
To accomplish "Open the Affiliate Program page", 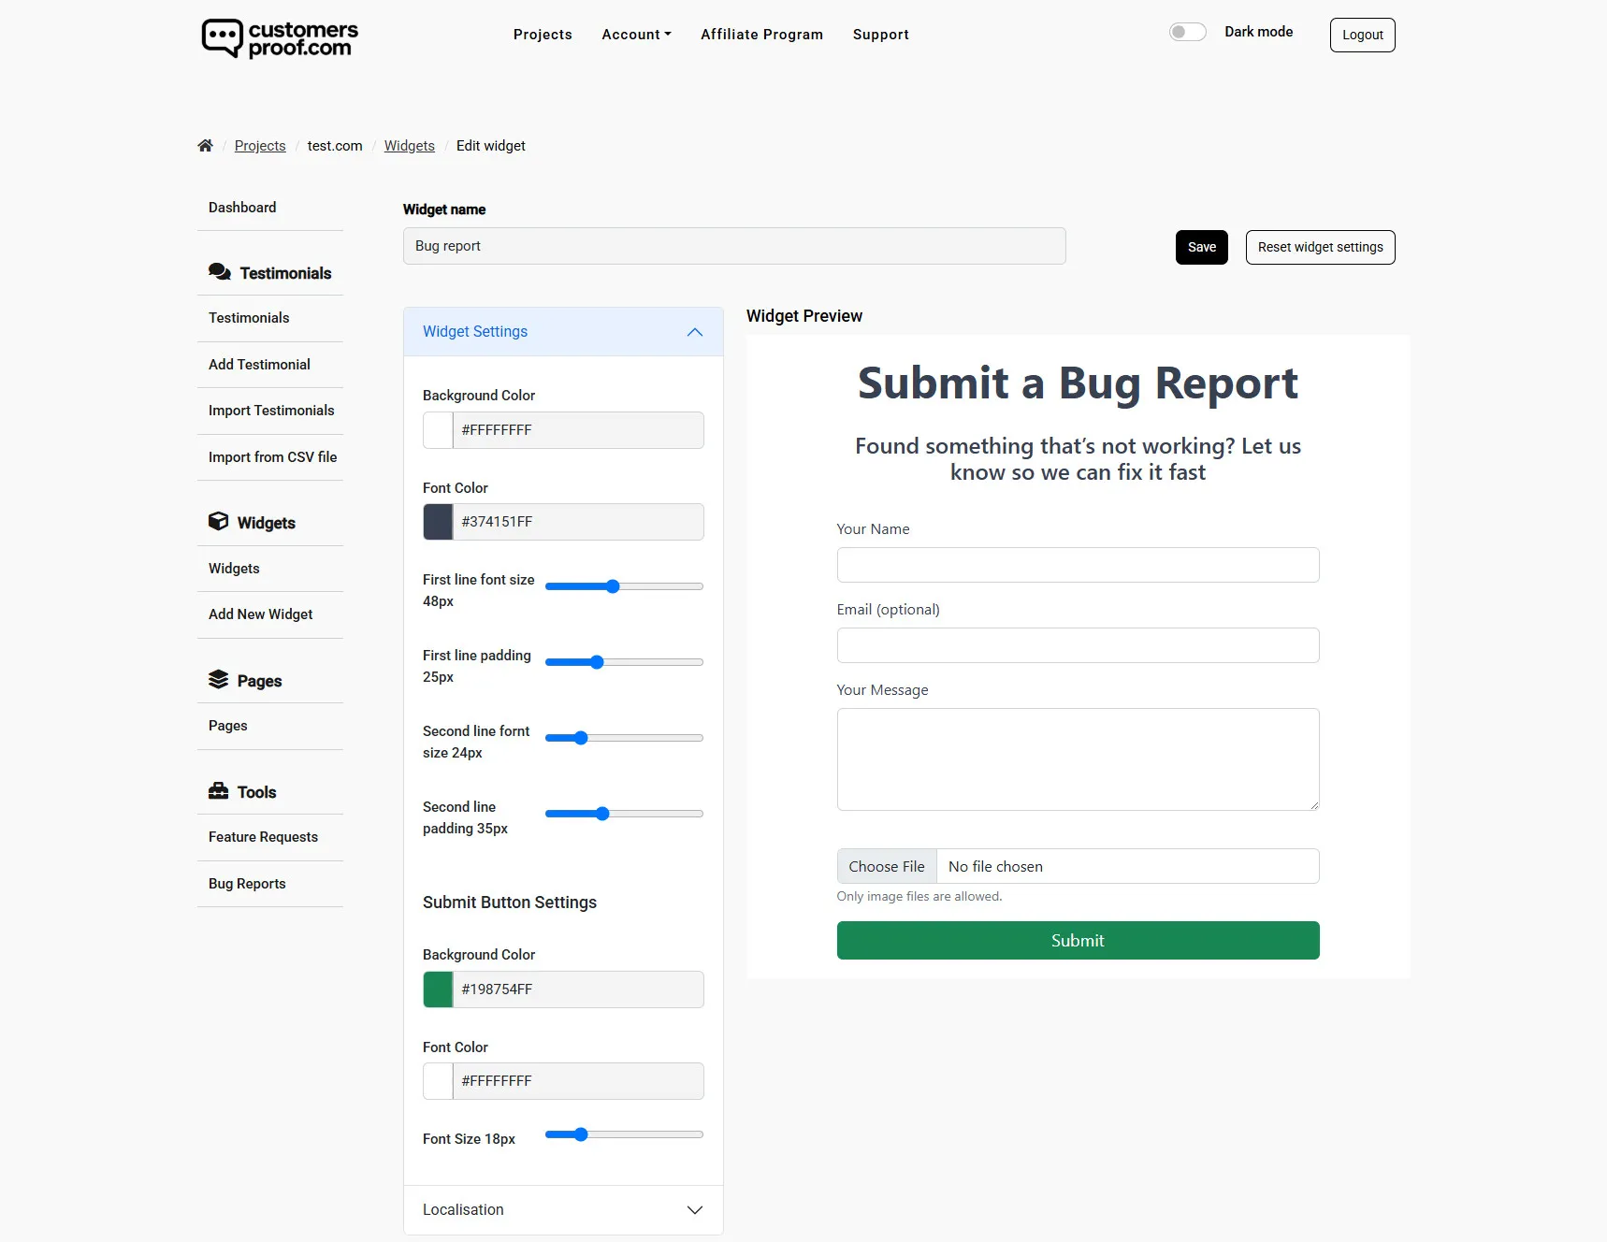I will point(761,35).
